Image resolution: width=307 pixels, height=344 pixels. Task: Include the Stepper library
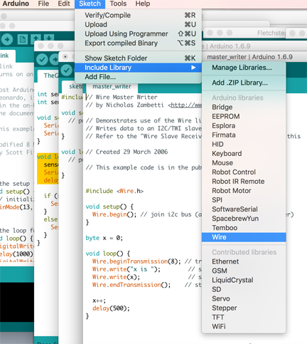(244, 308)
